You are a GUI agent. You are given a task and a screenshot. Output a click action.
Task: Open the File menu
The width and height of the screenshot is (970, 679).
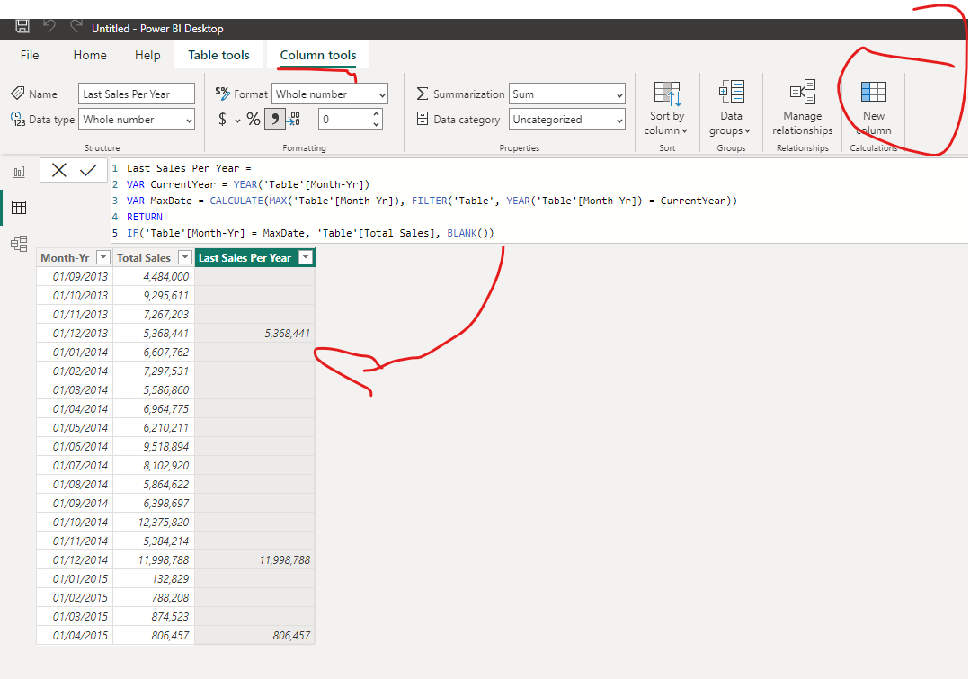click(x=30, y=55)
